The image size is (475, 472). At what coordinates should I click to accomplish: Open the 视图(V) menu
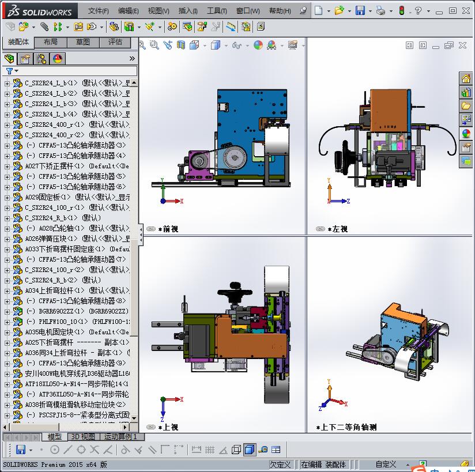(x=159, y=11)
